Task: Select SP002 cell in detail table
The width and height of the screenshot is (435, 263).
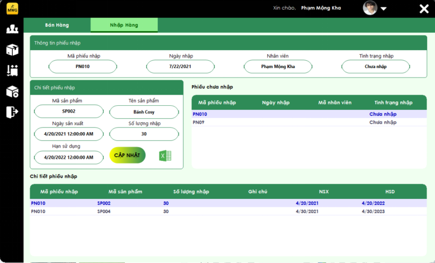Action: click(104, 203)
